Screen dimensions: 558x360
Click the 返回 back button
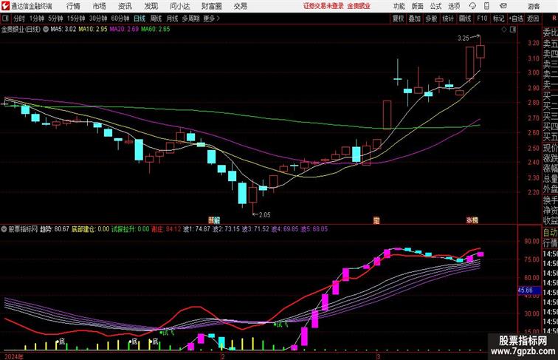(x=533, y=18)
